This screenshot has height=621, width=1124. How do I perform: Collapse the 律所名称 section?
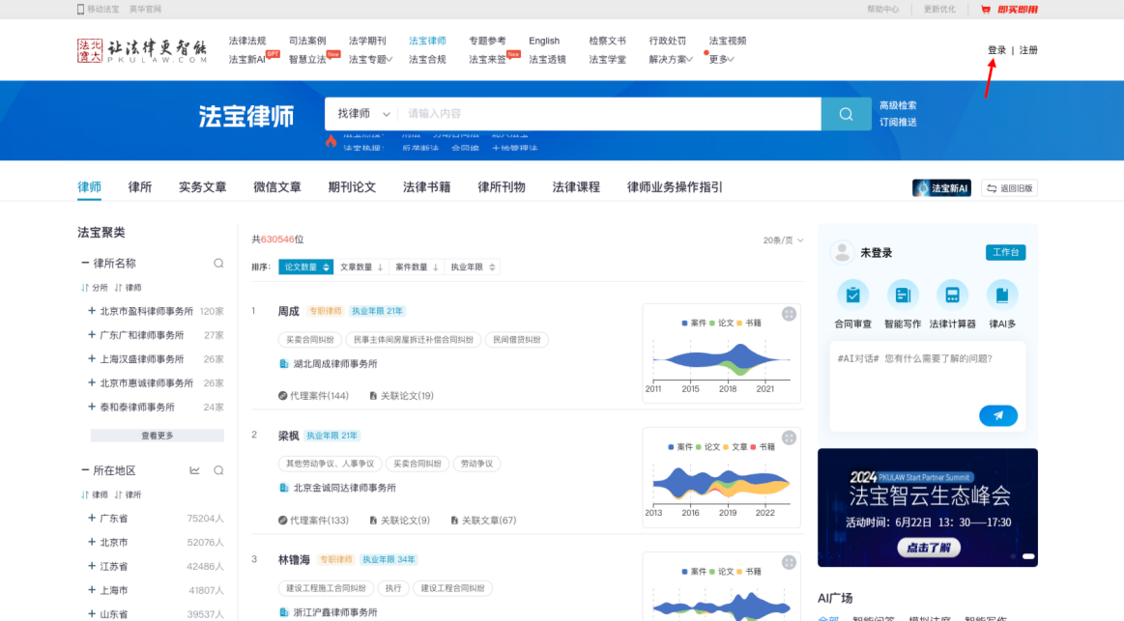[x=85, y=263]
